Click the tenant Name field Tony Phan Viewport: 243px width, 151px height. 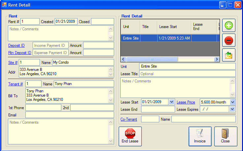[x=84, y=84]
